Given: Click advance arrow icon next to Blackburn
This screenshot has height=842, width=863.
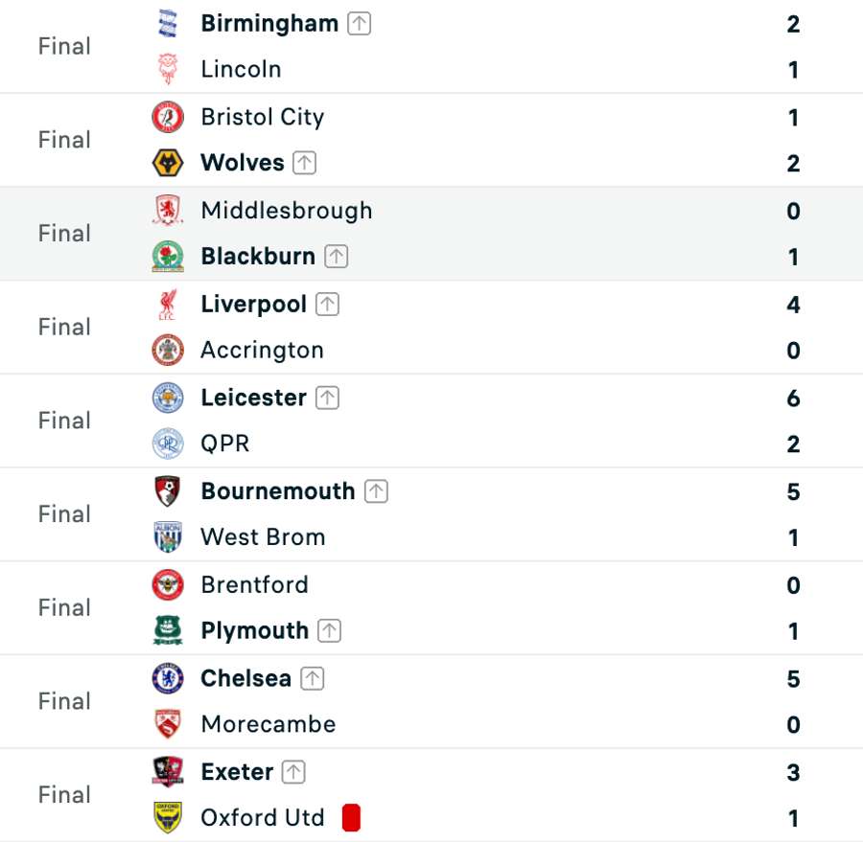Looking at the screenshot, I should [x=337, y=257].
